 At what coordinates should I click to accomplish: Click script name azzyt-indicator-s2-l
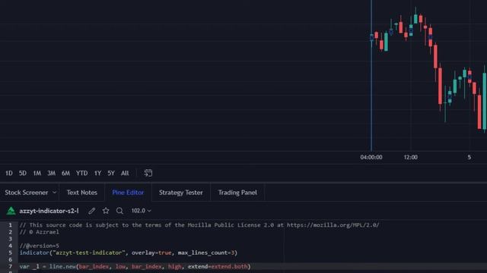tap(49, 211)
